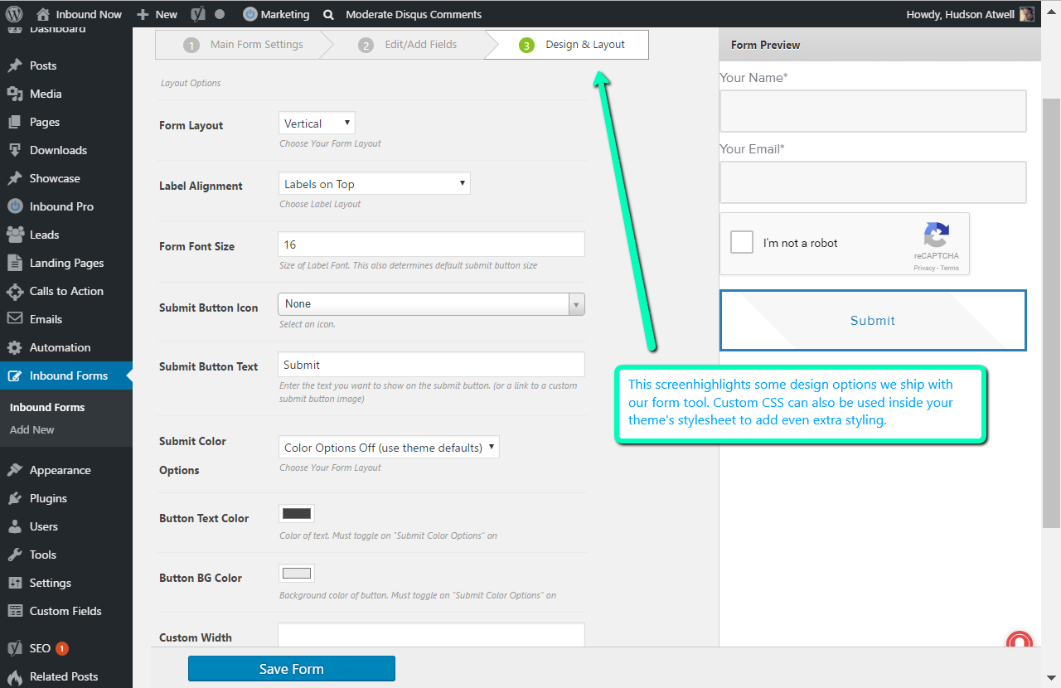Click the Appearance paintbrush icon
Viewport: 1061px width, 688px height.
click(15, 470)
